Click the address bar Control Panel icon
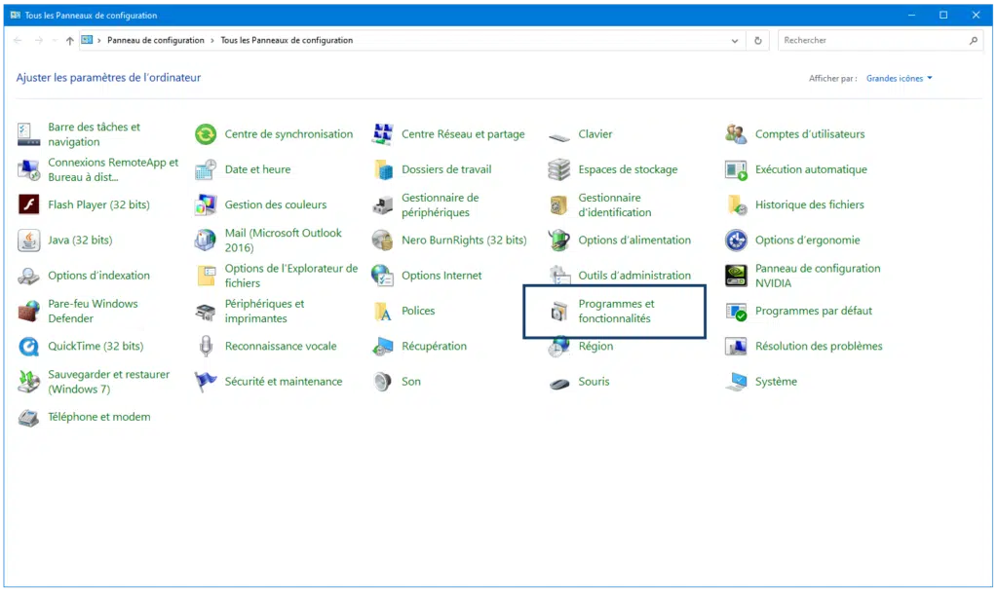Viewport: 998px width, 593px height. pyautogui.click(x=87, y=40)
